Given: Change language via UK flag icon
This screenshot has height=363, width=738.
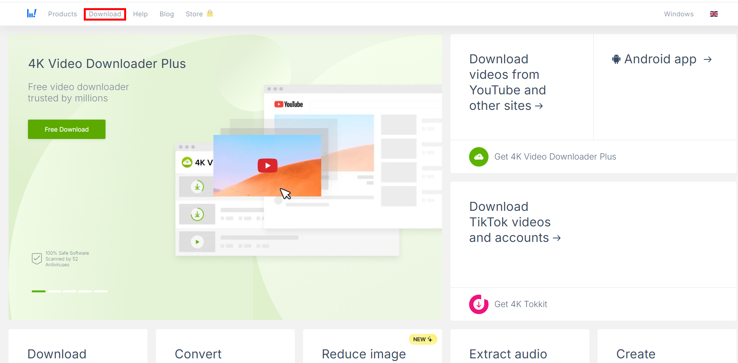Looking at the screenshot, I should tap(714, 14).
